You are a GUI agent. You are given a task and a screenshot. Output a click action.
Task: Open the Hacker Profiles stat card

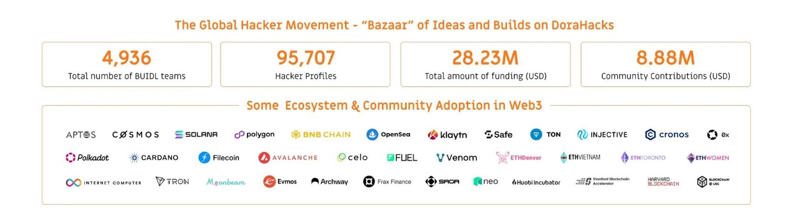pyautogui.click(x=305, y=64)
